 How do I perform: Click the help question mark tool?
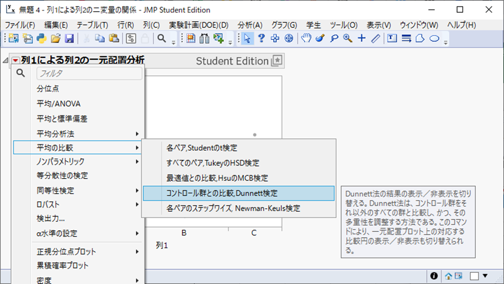(x=261, y=38)
